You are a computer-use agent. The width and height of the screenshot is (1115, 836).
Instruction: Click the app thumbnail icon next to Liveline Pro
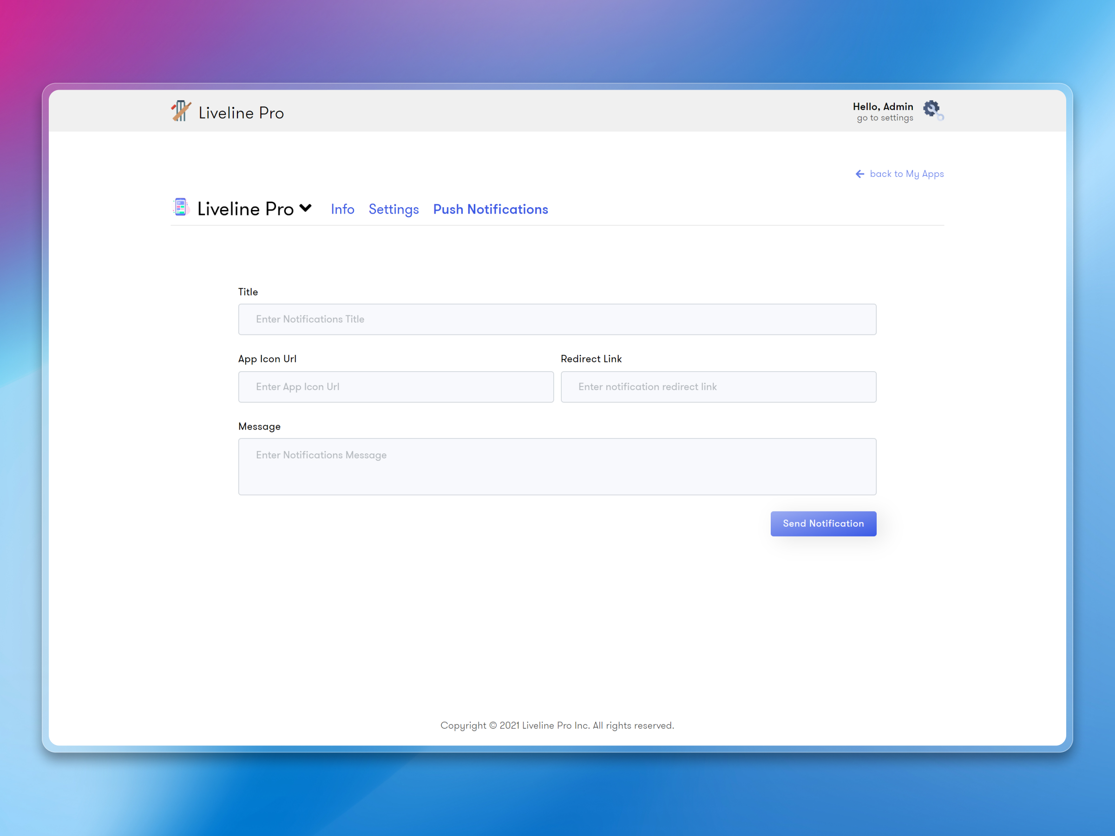click(180, 208)
